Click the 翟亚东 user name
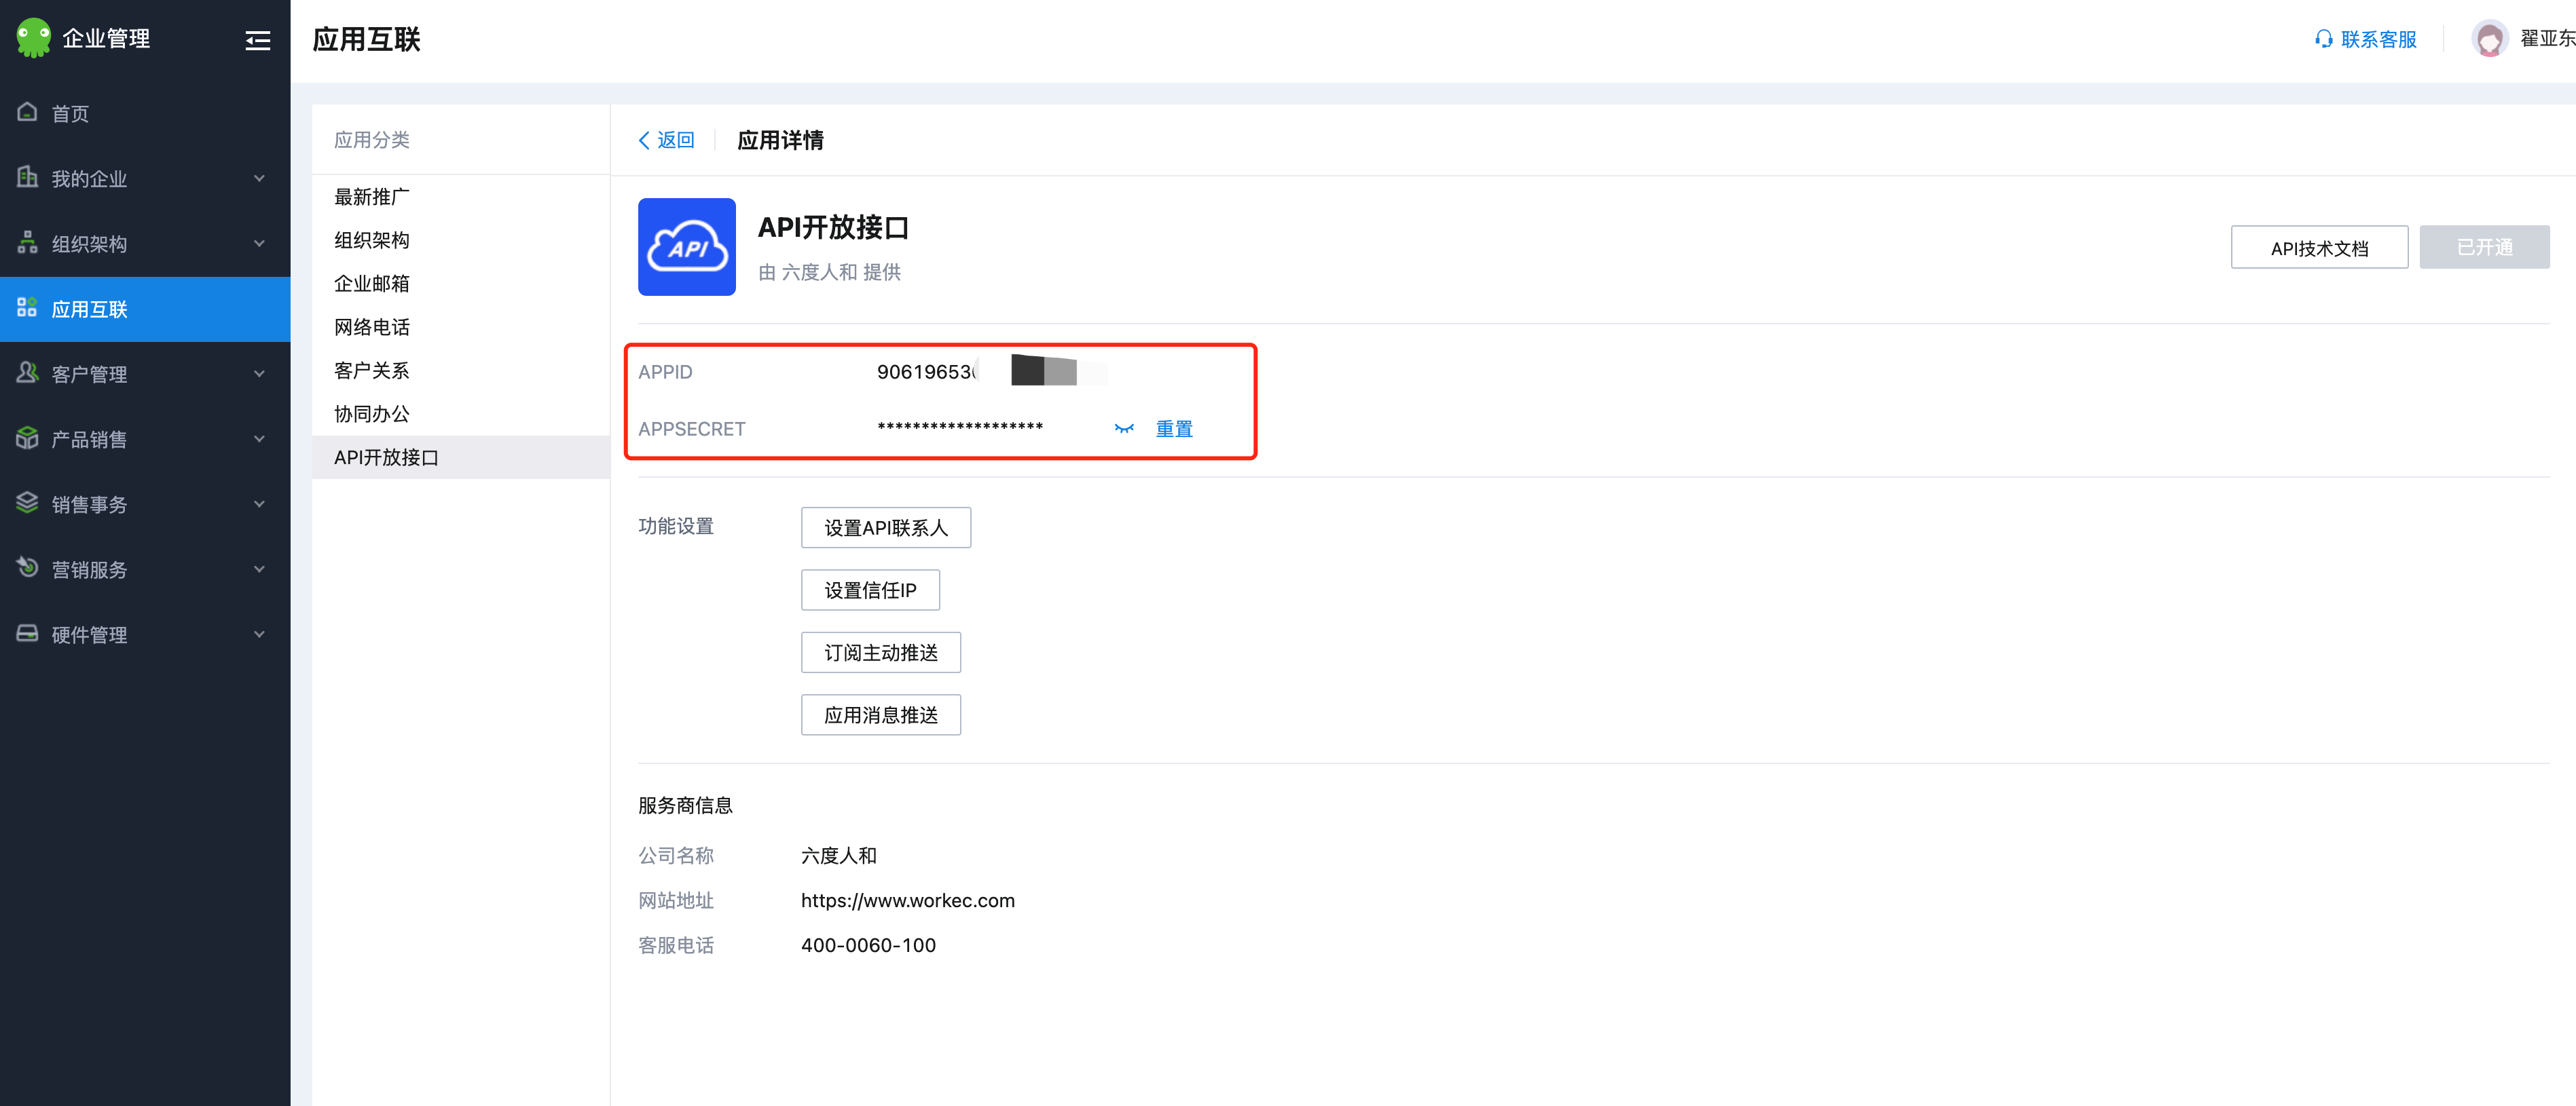This screenshot has width=2576, height=1106. (x=2547, y=39)
